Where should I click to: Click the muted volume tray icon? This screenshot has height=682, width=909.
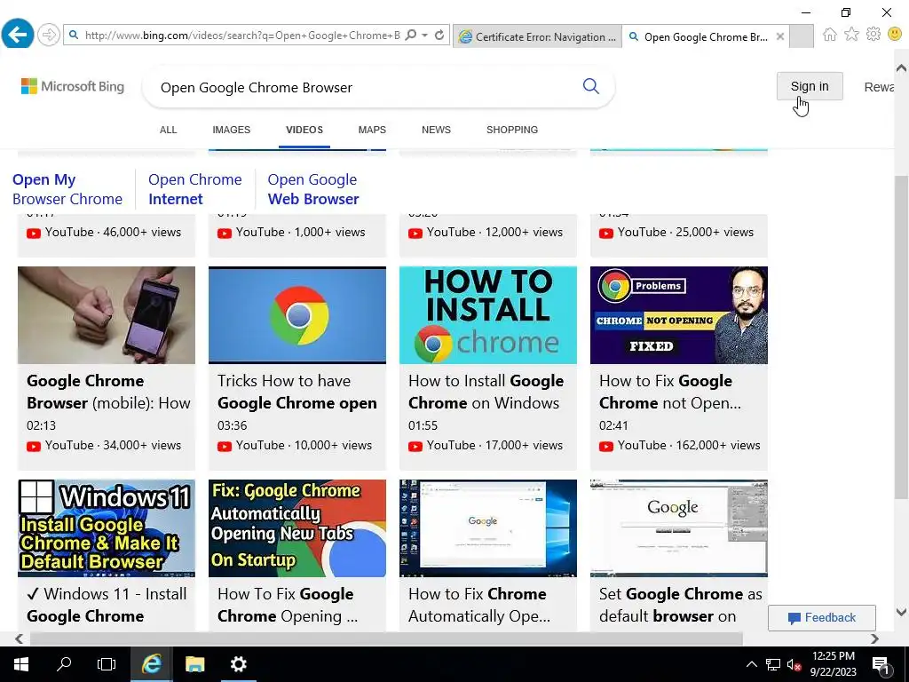click(x=794, y=664)
